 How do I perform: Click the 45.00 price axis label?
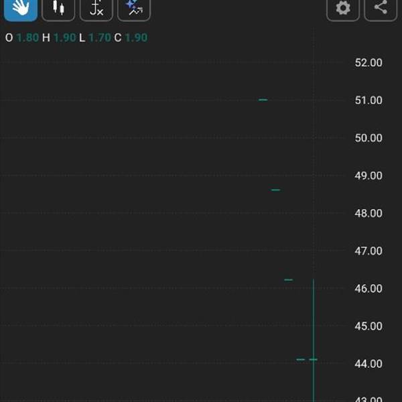[x=368, y=326]
